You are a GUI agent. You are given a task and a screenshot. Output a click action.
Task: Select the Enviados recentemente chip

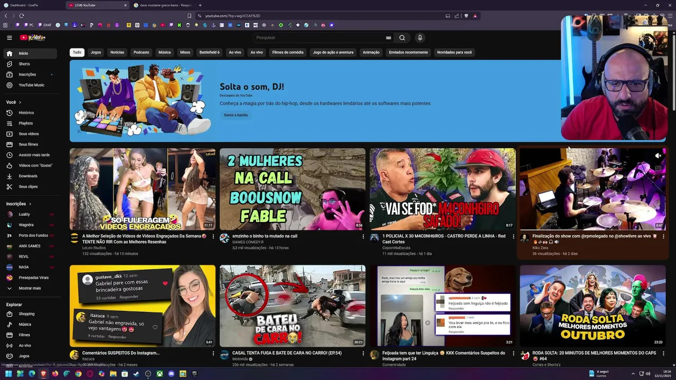pos(408,52)
